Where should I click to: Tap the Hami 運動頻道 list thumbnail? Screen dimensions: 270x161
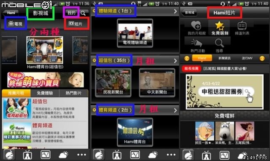(x=17, y=133)
